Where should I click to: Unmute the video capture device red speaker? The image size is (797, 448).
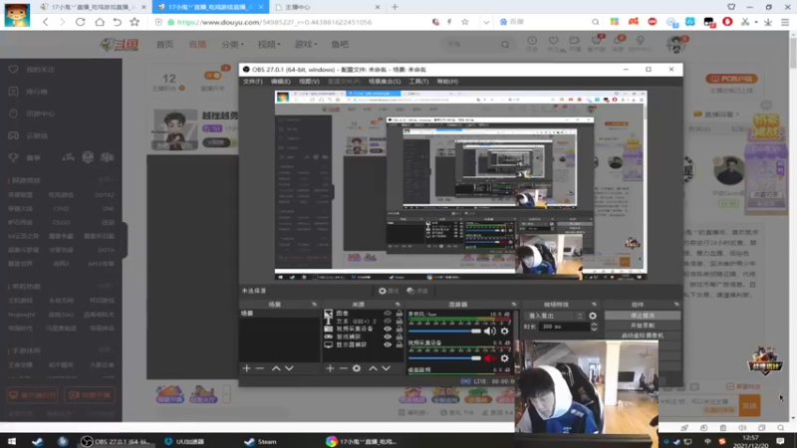click(x=489, y=358)
